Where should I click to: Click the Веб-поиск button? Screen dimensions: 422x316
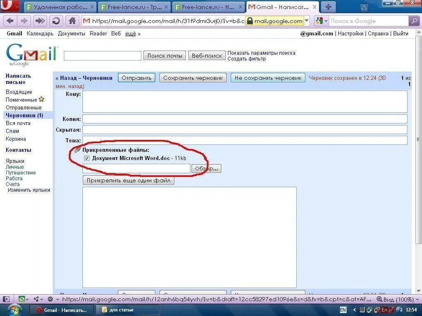coord(207,56)
